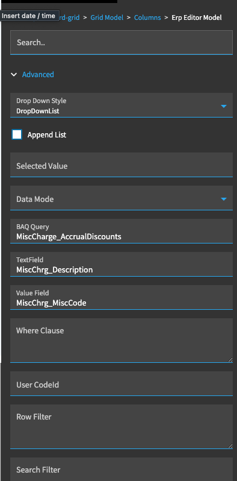Go to Columns breadcrumb

[147, 17]
